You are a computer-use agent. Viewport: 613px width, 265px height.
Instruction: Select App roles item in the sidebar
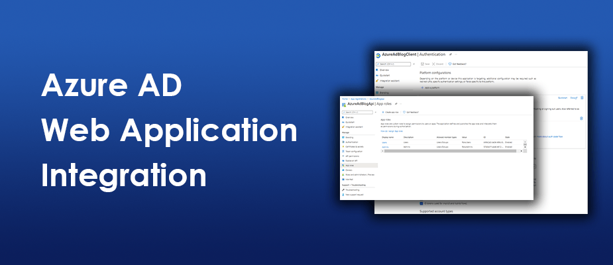(x=359, y=166)
